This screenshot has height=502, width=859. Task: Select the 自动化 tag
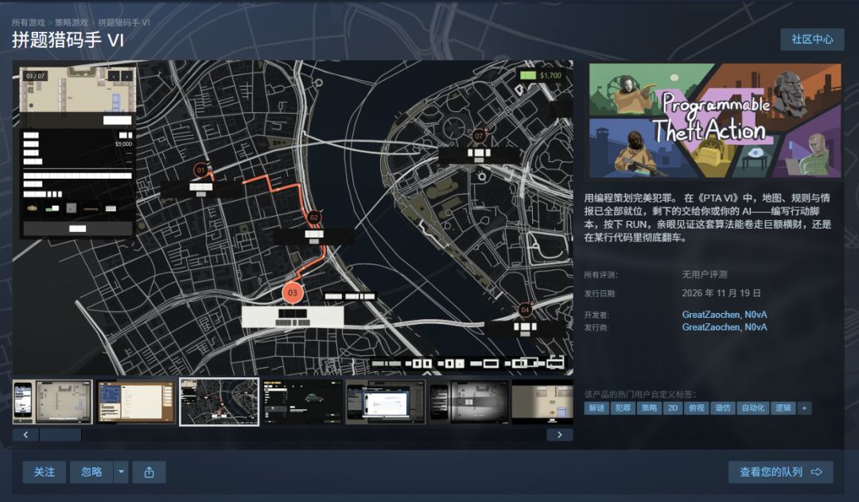[753, 408]
